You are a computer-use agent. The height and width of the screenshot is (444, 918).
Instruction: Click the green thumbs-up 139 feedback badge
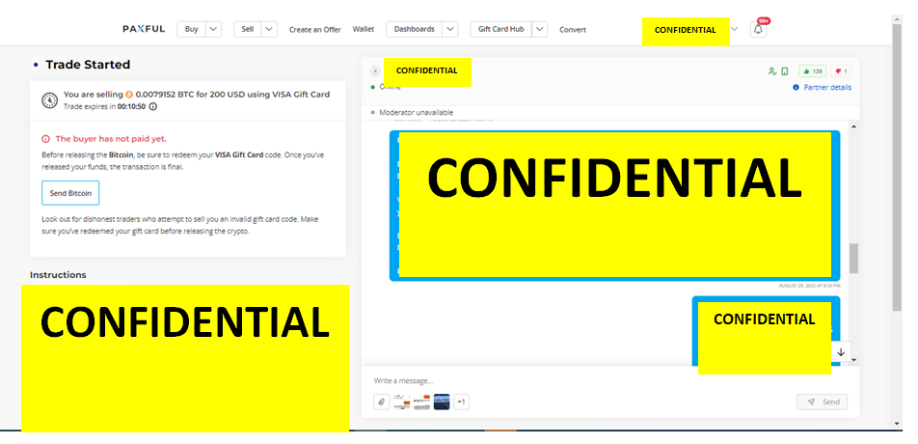812,71
